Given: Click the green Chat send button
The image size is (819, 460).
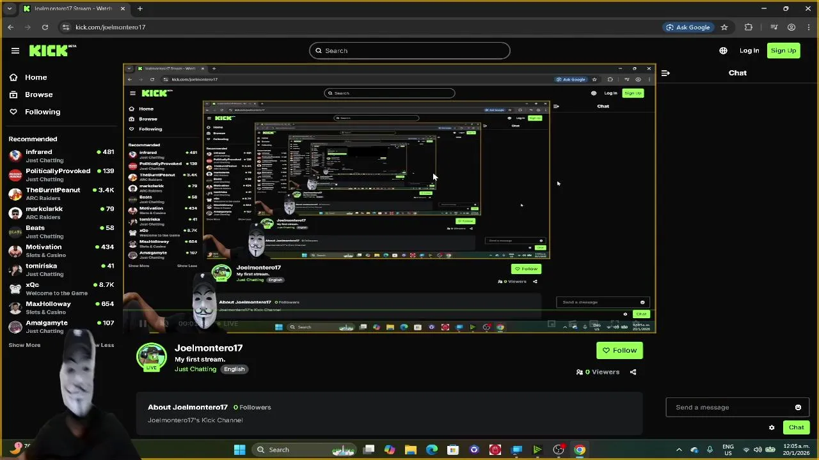Looking at the screenshot, I should pos(796,427).
